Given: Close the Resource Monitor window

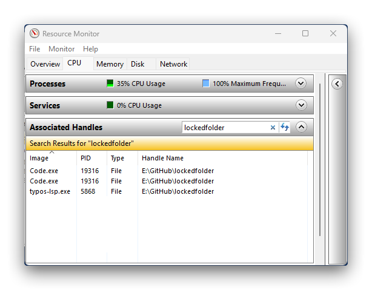Looking at the screenshot, I should [x=333, y=33].
